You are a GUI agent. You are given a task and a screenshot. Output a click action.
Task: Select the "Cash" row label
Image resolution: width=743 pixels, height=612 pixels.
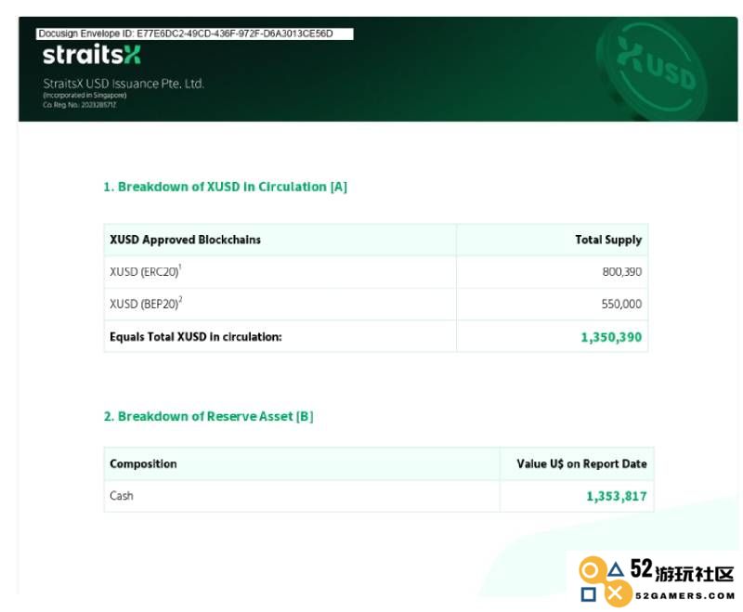point(122,496)
